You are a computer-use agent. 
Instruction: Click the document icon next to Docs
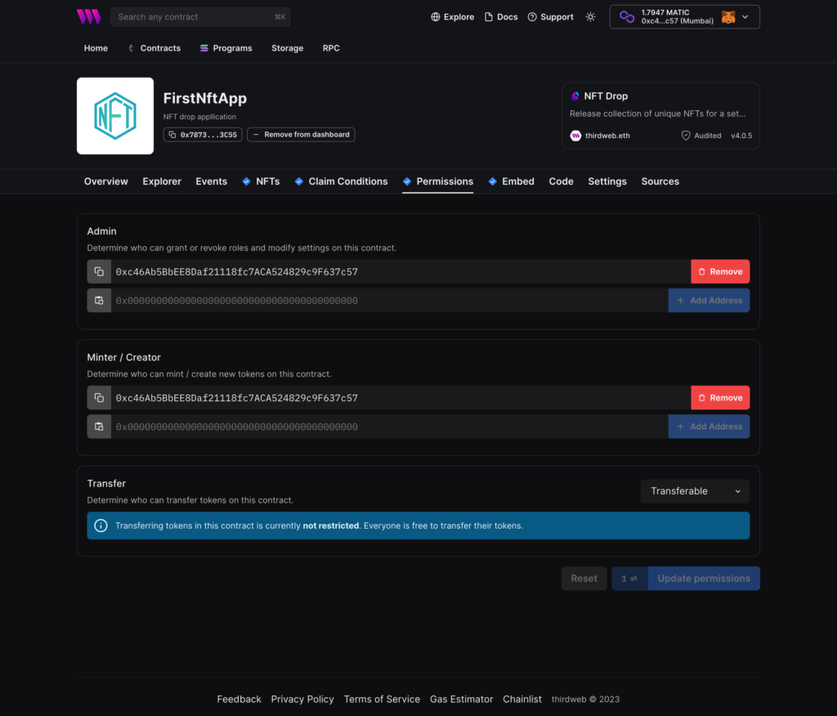[489, 17]
